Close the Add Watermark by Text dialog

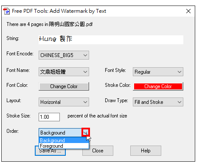click(188, 11)
